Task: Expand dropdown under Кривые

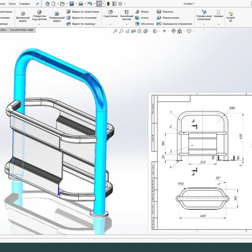Action: (x=219, y=24)
